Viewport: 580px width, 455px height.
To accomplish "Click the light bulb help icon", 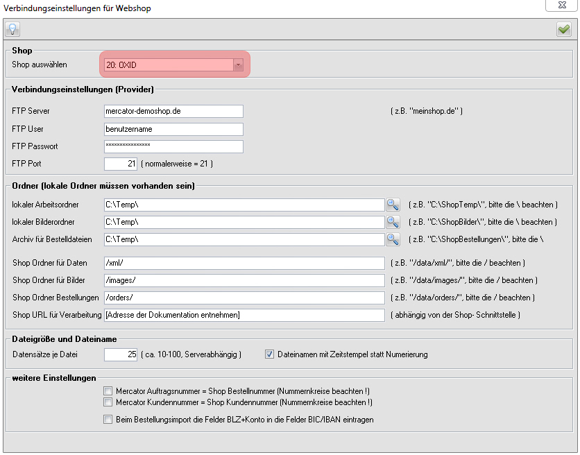I will point(12,29).
